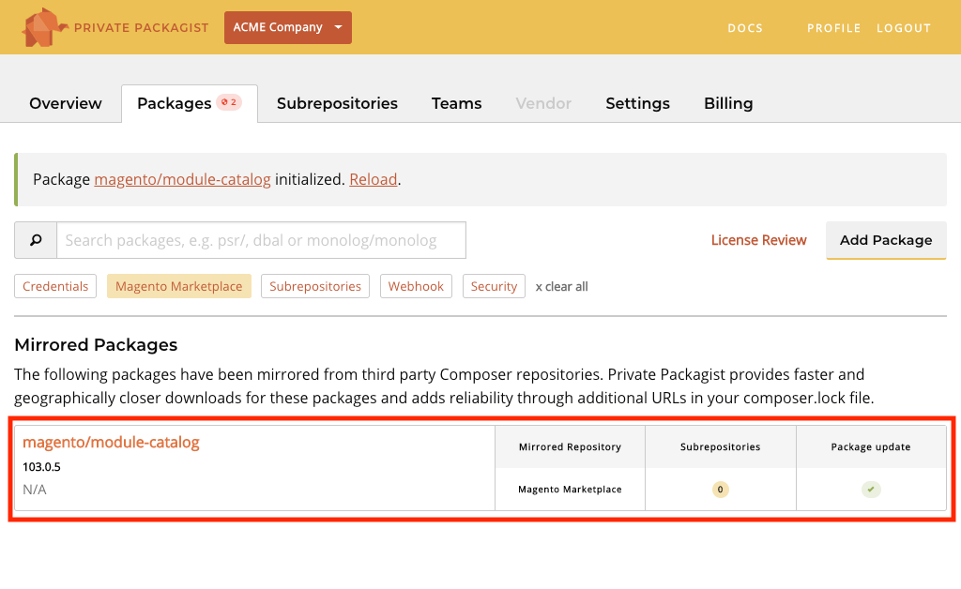Open the ACME Company organization dropdown
This screenshot has height=589, width=961.
[x=287, y=27]
